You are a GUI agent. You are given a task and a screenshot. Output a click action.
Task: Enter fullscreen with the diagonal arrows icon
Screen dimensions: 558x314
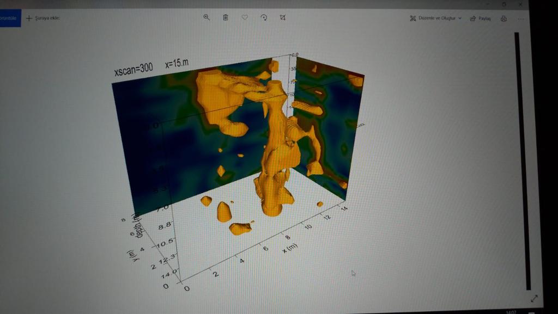pos(534,298)
